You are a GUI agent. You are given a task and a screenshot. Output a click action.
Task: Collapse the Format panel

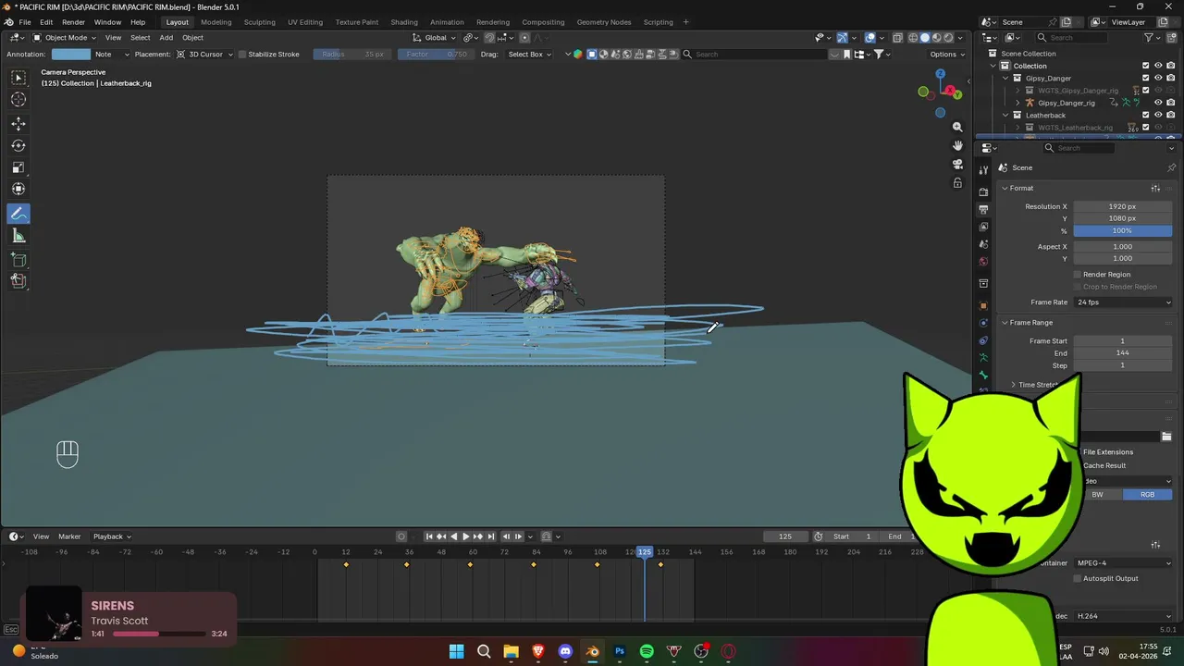1005,188
